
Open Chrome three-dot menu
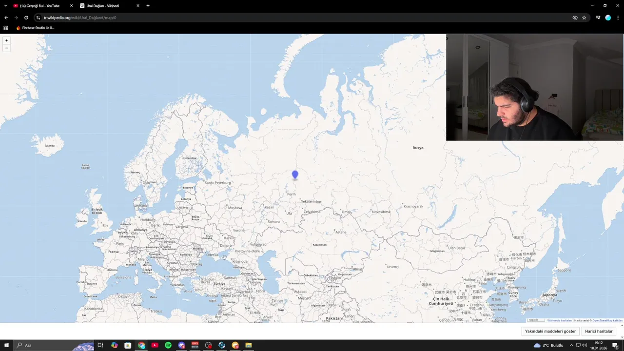(x=618, y=18)
